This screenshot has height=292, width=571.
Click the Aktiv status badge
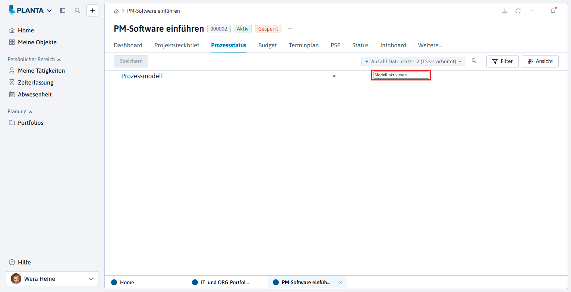pyautogui.click(x=243, y=29)
